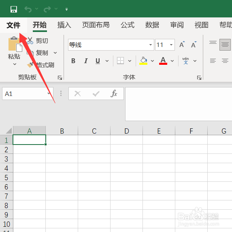Click the cell borders icon
232x232 pixels.
tap(120, 60)
